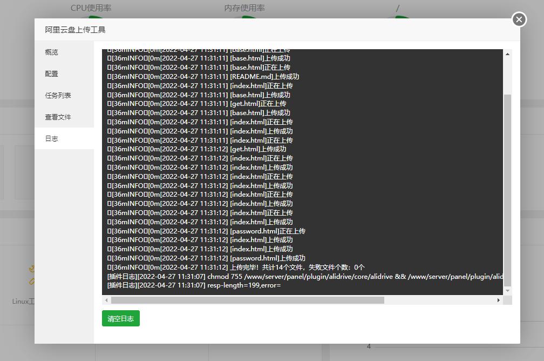This screenshot has height=361, width=544.
Task: Click the vertical scrollbar thumb
Action: tap(507, 190)
